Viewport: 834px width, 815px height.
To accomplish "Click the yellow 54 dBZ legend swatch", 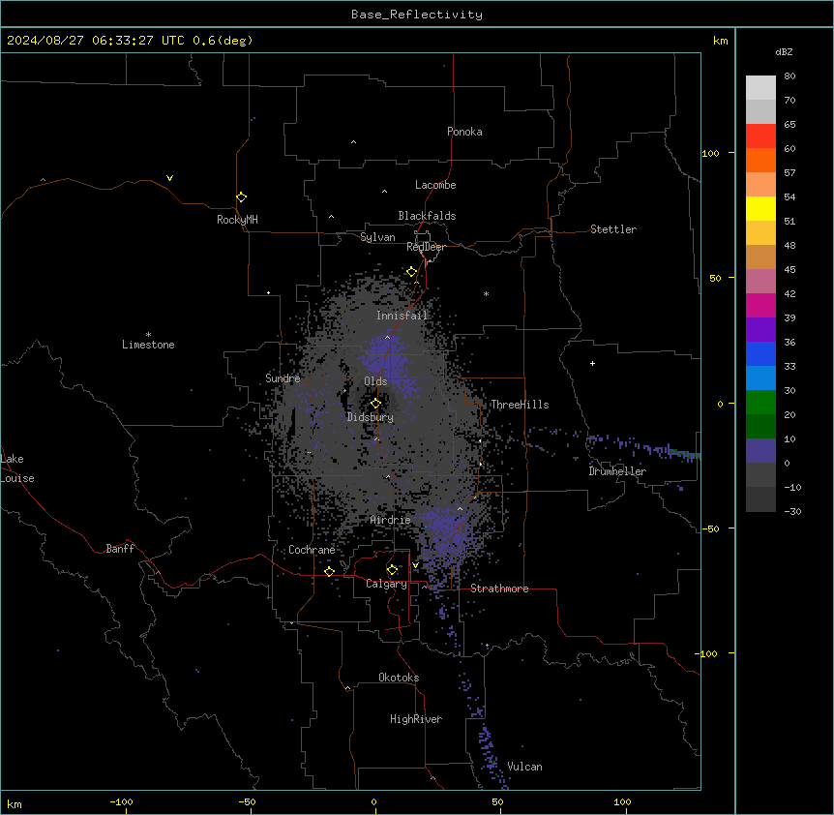I will point(760,208).
